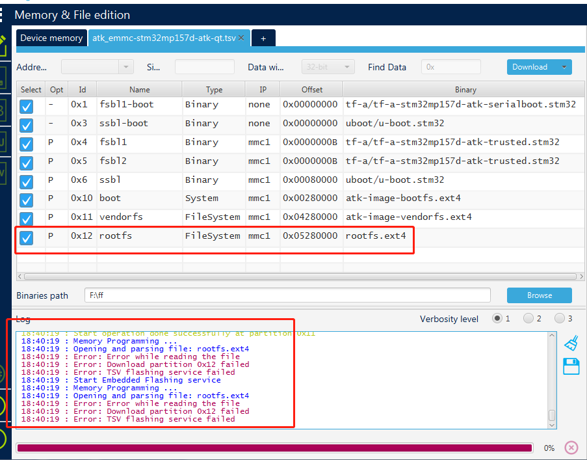Viewport: 587px width, 460px height.
Task: Expand the Download button's dropdown arrow
Action: pyautogui.click(x=564, y=67)
